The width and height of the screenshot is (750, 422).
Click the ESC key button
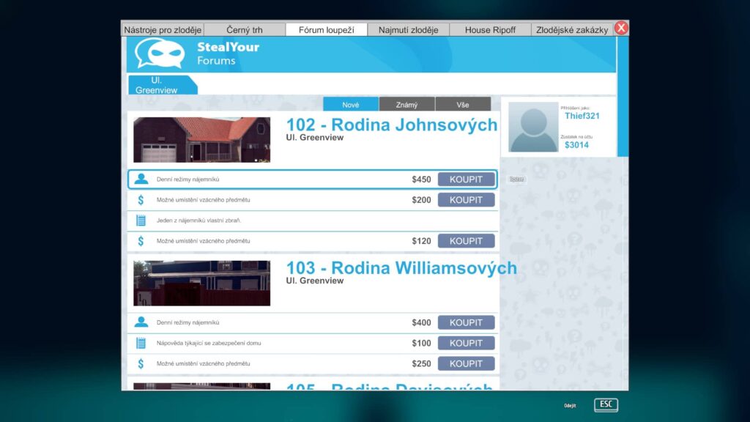(606, 404)
